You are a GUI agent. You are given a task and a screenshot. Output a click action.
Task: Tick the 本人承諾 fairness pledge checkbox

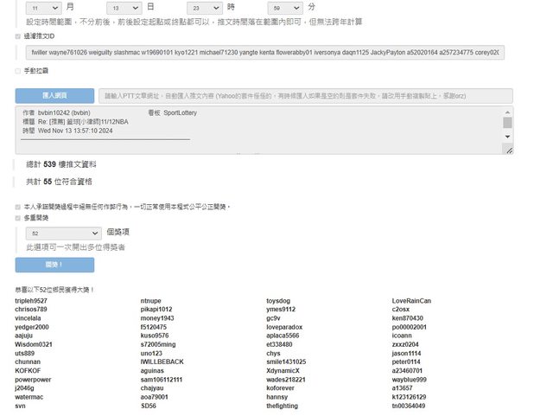[18, 208]
